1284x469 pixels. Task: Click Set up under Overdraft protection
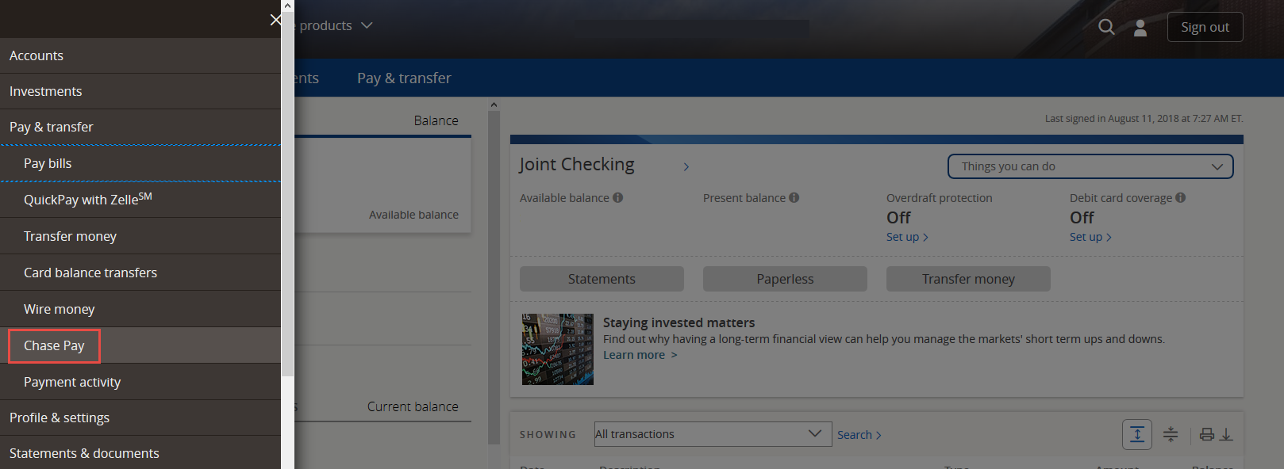907,237
